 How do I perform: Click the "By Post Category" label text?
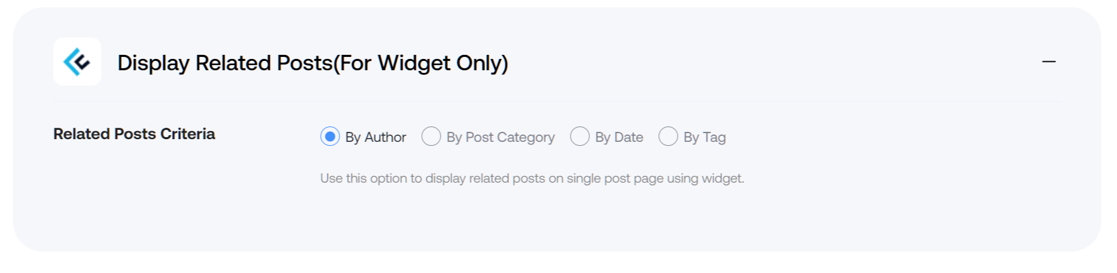(x=501, y=137)
